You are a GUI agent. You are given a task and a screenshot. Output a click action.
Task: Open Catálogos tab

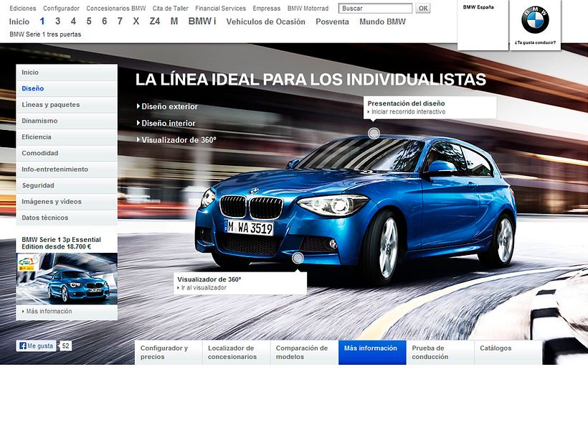[x=508, y=353]
